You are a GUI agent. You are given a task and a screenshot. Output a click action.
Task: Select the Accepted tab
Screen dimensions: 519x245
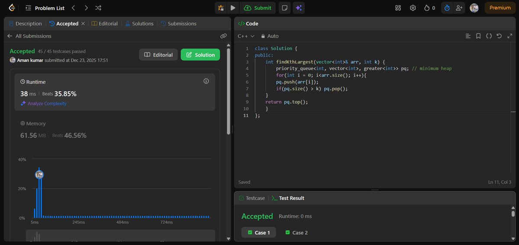pyautogui.click(x=64, y=23)
